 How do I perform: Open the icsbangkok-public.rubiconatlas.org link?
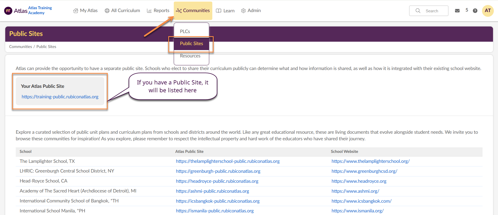[x=218, y=201]
